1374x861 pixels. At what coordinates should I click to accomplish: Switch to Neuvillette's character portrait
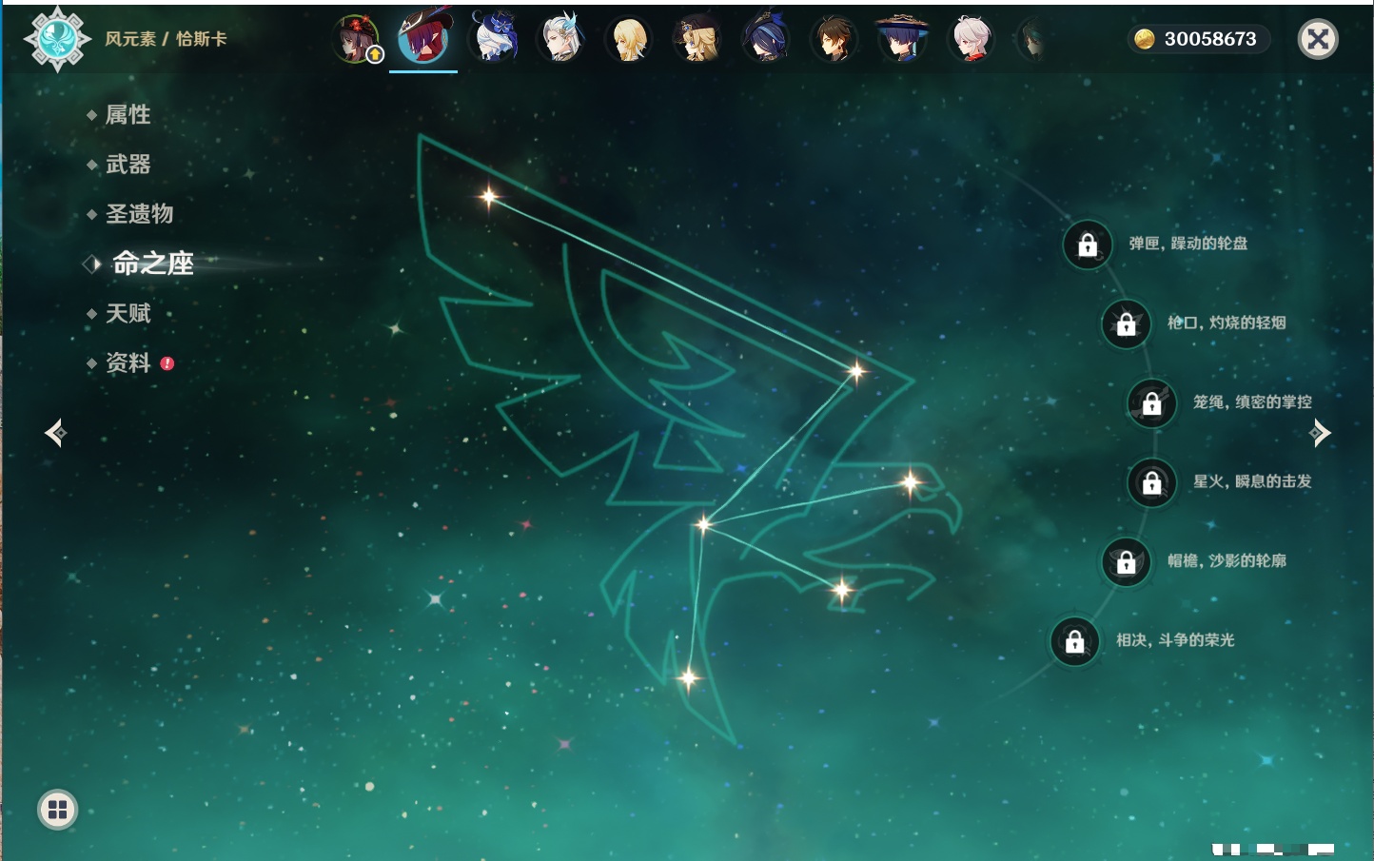(x=560, y=38)
